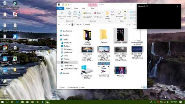The width and height of the screenshot is (185, 104).
Task: Click the Video Tools contextual tab header
Action: pyautogui.click(x=92, y=5)
